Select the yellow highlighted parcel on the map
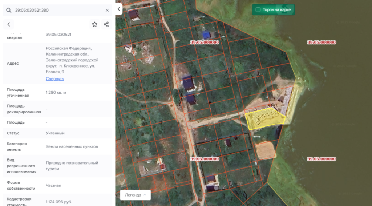The height and width of the screenshot is (206, 372). point(264,119)
